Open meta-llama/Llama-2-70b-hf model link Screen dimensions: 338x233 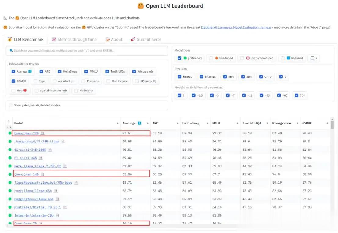pos(38,166)
